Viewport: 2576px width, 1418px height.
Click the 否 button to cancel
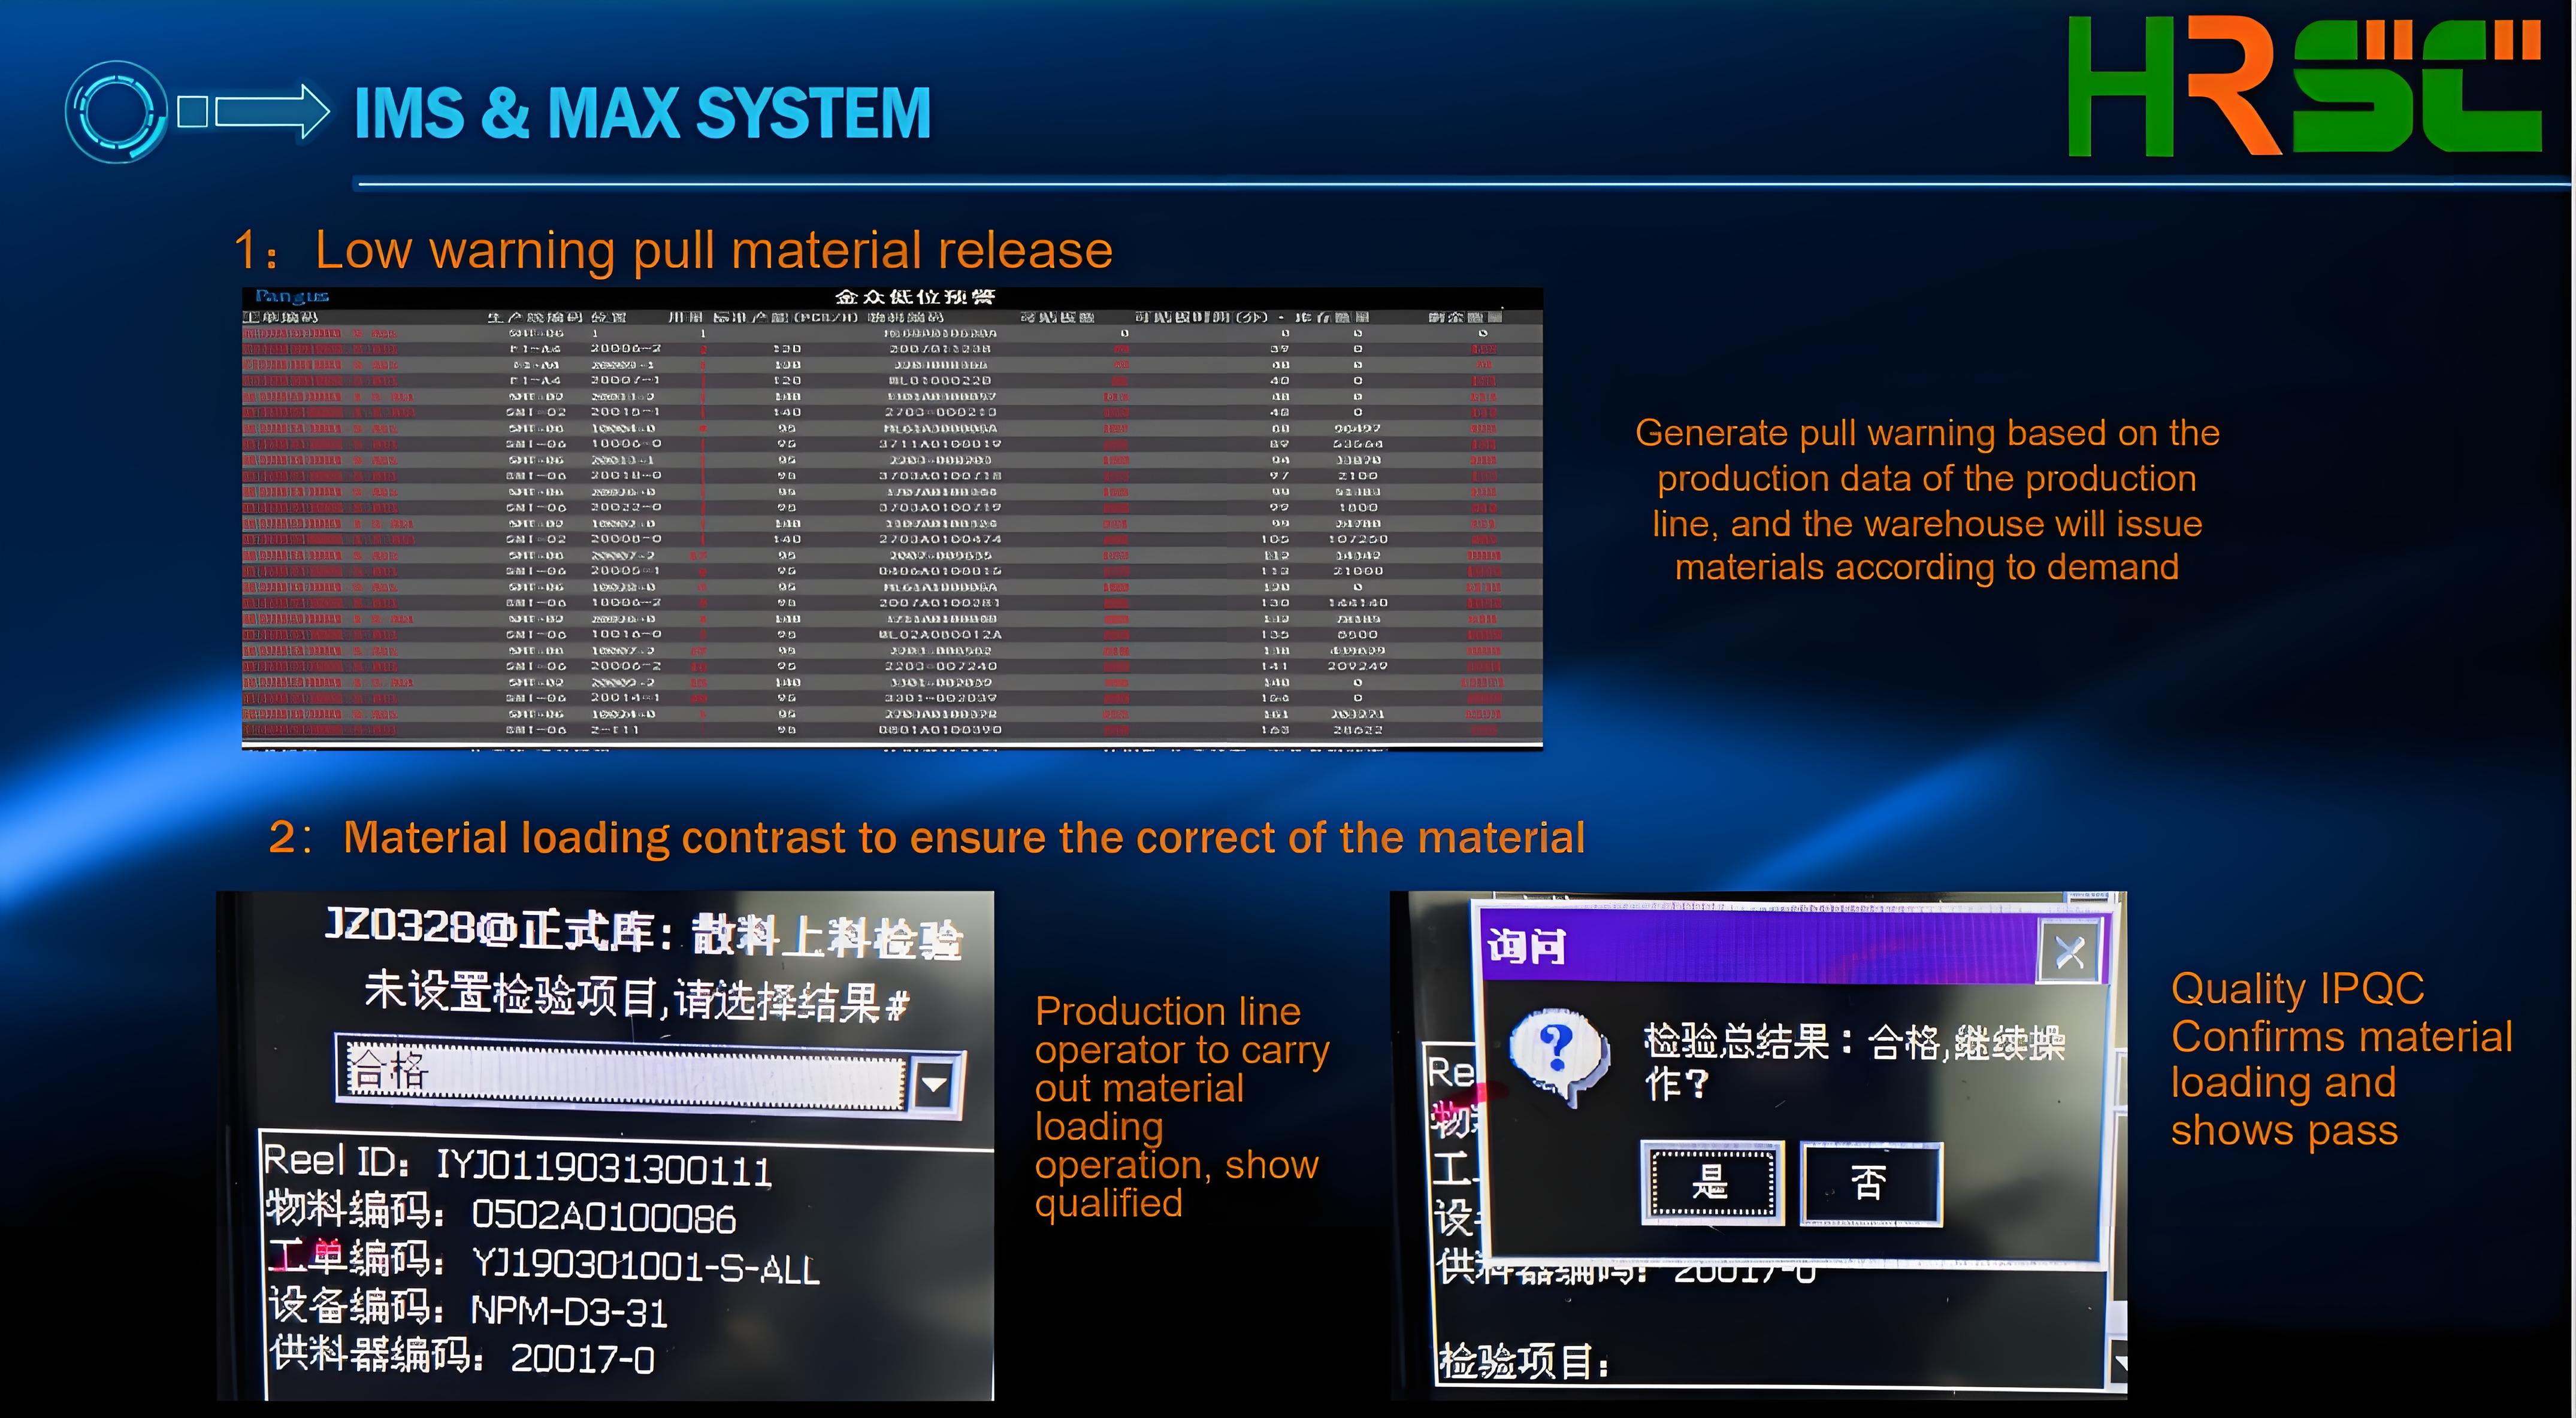tap(1870, 1183)
